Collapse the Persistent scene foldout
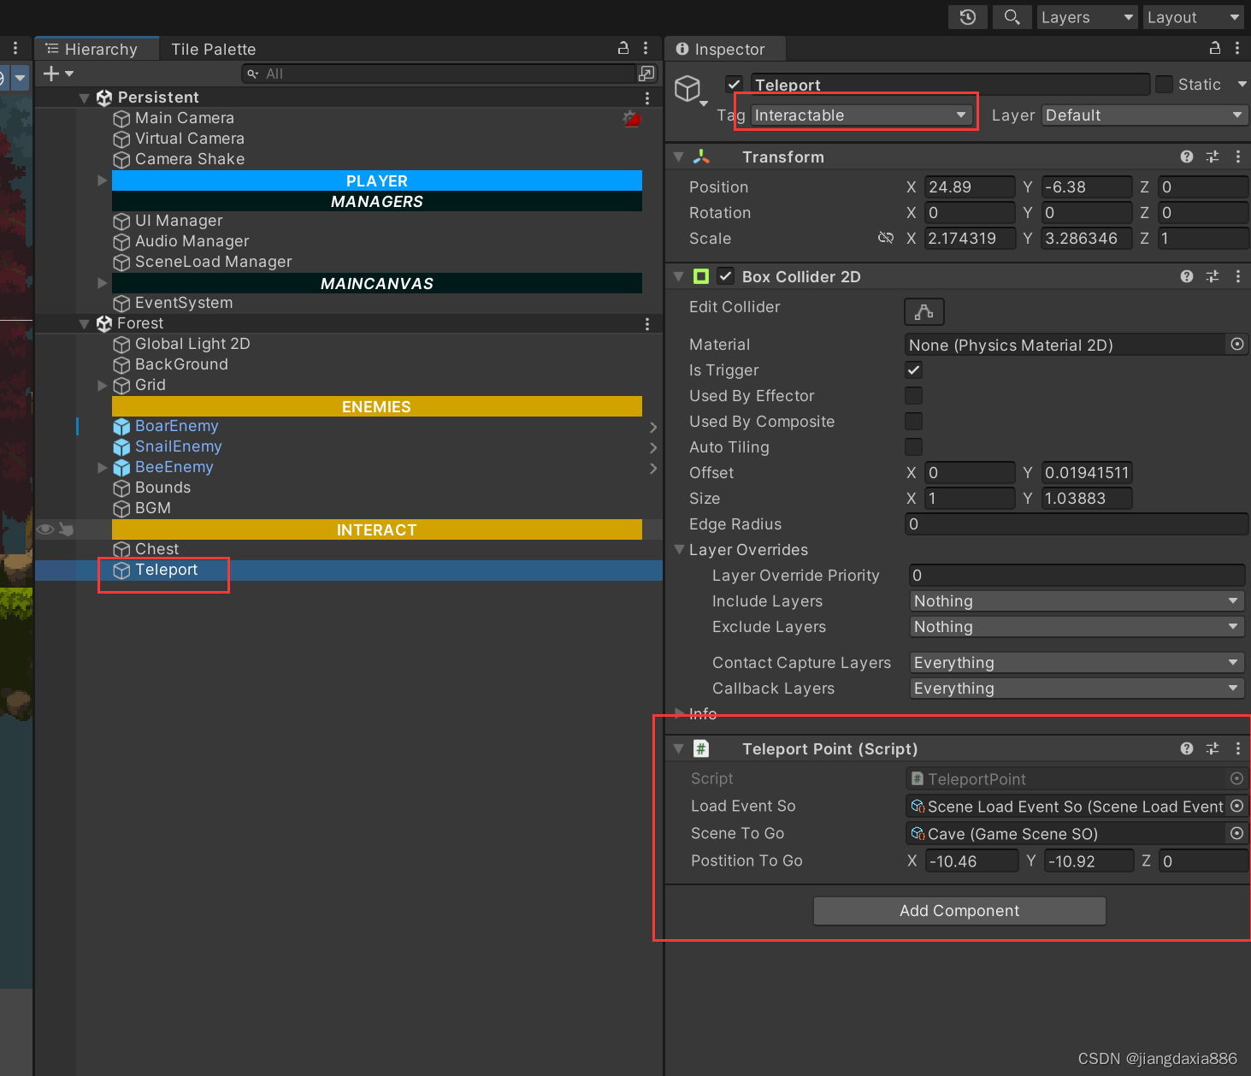 point(84,98)
